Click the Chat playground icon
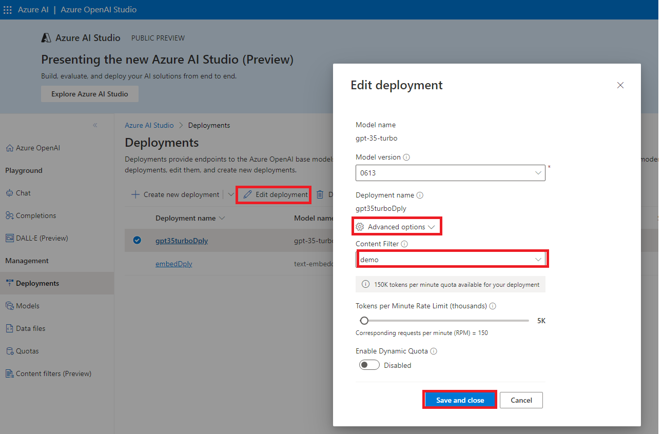This screenshot has height=434, width=663. [10, 193]
